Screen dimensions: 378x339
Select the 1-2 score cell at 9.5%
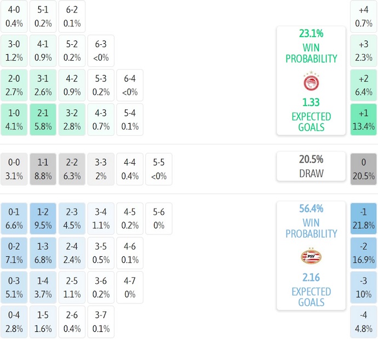43,219
